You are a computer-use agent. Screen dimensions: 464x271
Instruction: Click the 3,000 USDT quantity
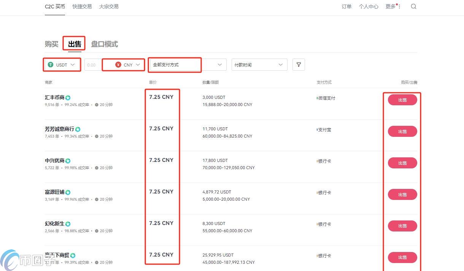pos(214,97)
